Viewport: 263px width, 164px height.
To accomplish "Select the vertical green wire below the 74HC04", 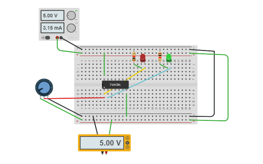I will tap(127, 105).
